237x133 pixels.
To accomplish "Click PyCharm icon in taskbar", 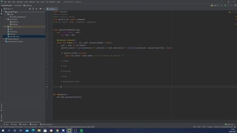I will point(69,130).
